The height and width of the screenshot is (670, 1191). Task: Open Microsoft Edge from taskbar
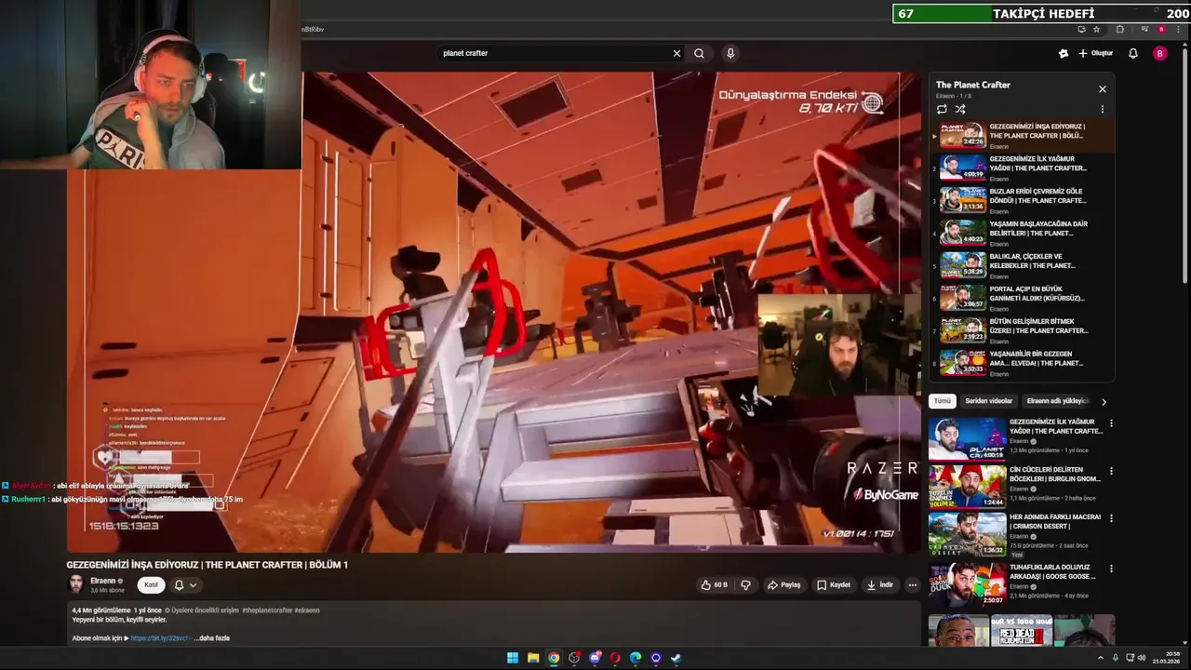[636, 658]
